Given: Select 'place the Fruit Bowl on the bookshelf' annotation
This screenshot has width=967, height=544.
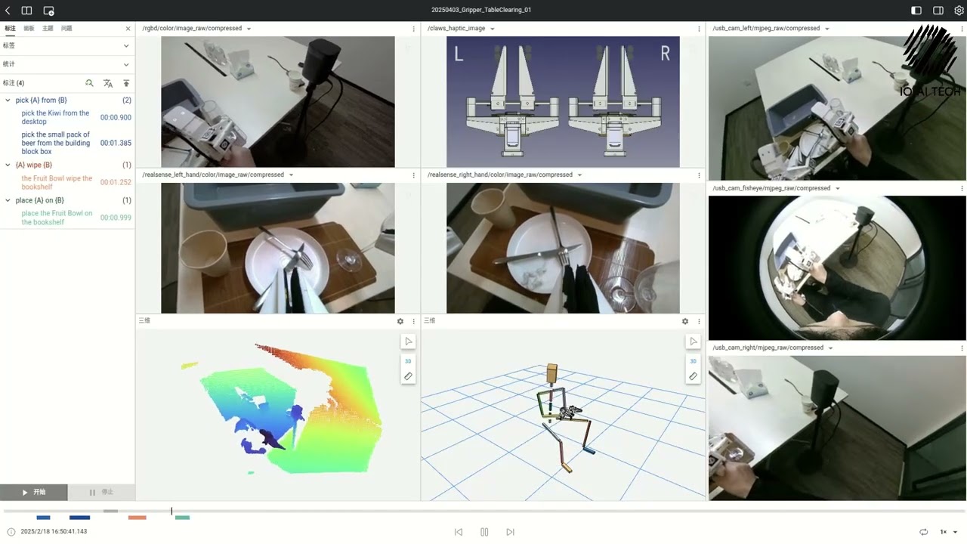Looking at the screenshot, I should pos(57,218).
